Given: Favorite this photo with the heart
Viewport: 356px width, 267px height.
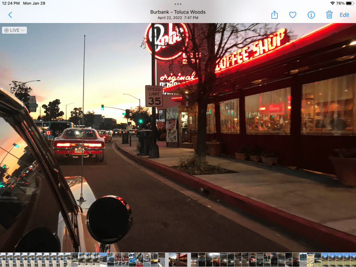Looking at the screenshot, I should 293,15.
